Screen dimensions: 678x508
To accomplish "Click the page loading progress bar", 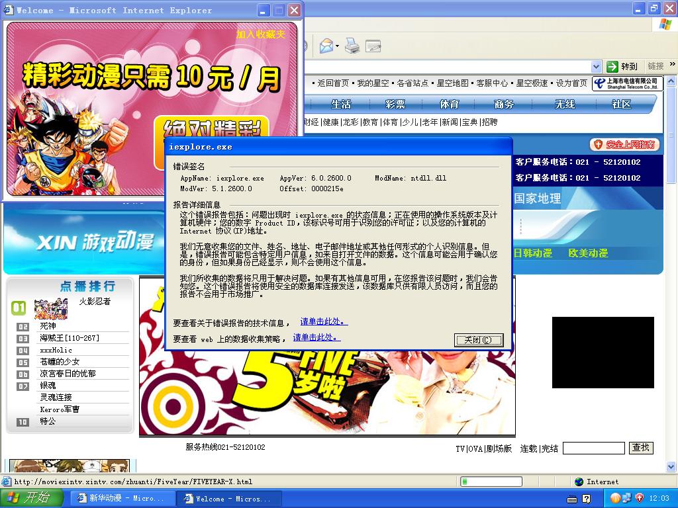I will pyautogui.click(x=491, y=482).
